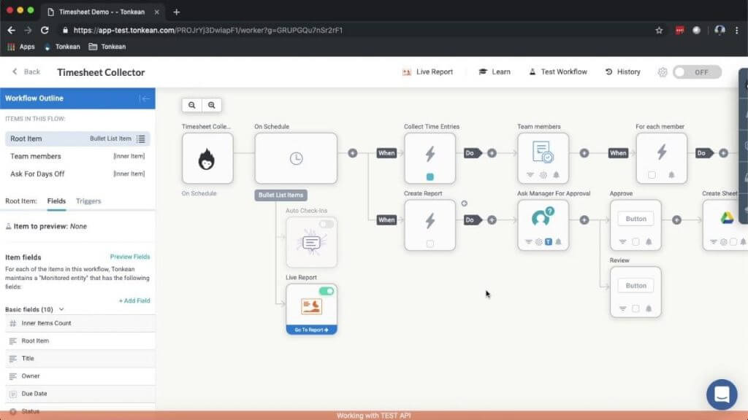
Task: Disable the Live Report toggle
Action: coord(327,291)
